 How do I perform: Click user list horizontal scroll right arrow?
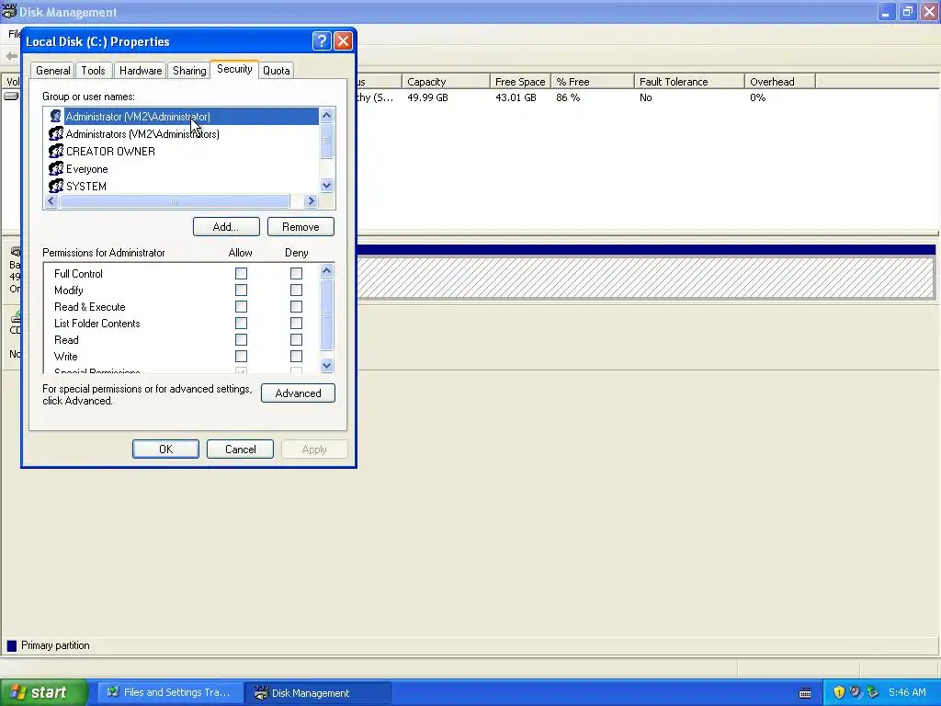click(311, 201)
